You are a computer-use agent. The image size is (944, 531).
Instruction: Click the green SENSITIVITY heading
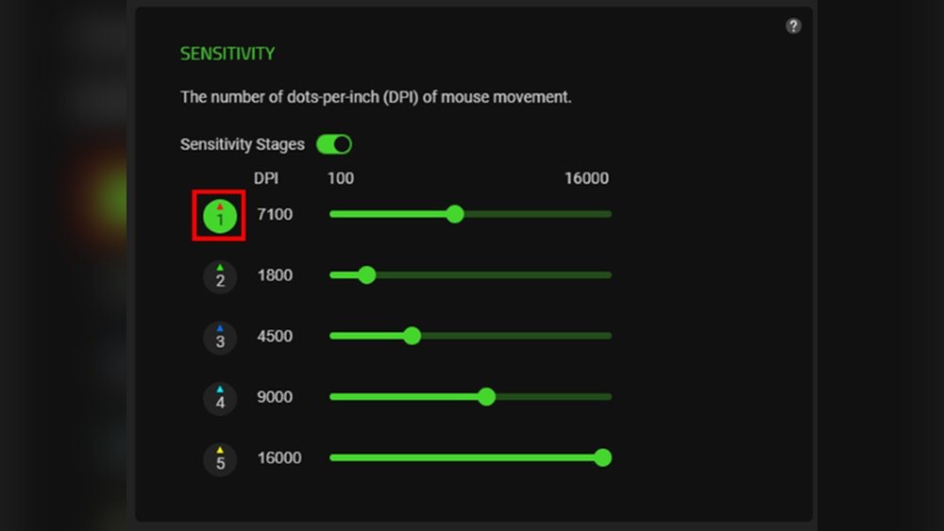point(228,54)
